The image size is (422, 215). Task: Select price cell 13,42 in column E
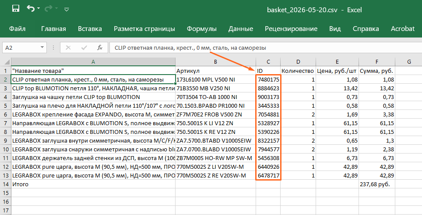(337, 88)
